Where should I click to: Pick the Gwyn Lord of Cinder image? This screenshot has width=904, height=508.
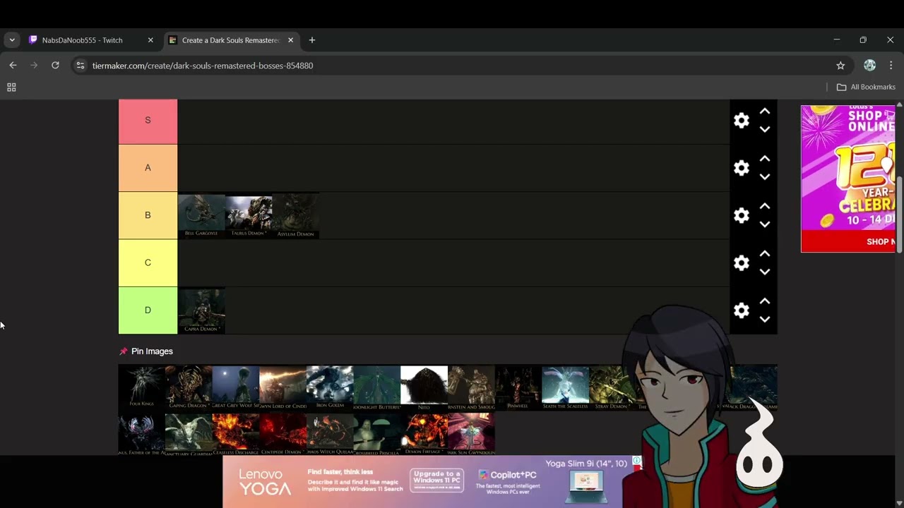(x=282, y=387)
